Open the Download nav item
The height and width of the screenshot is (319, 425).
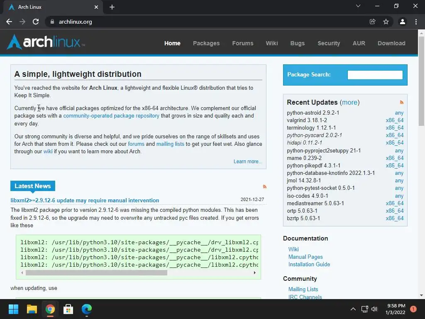(x=391, y=43)
